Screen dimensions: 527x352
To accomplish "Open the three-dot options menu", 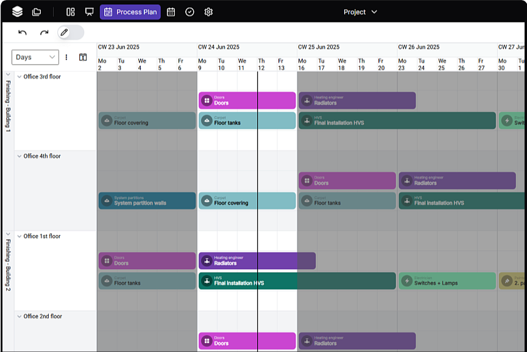I will (x=66, y=57).
